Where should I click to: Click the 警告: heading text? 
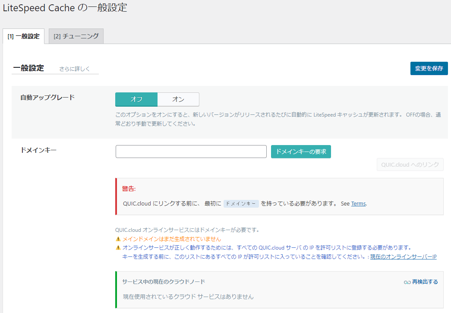coord(129,189)
